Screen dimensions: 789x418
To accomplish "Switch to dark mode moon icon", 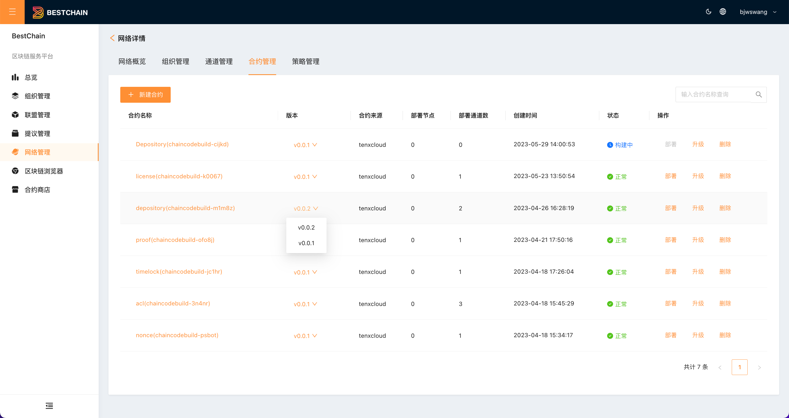I will coord(708,12).
